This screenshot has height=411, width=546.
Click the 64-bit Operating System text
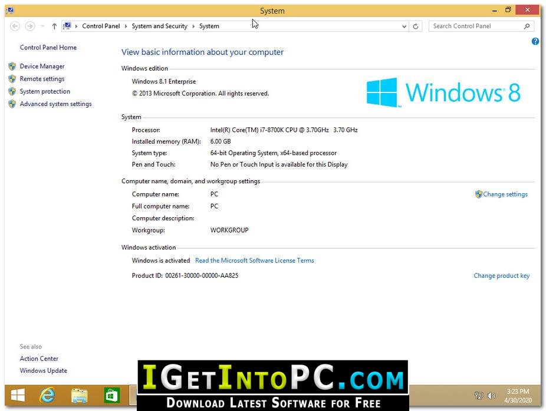pyautogui.click(x=274, y=153)
